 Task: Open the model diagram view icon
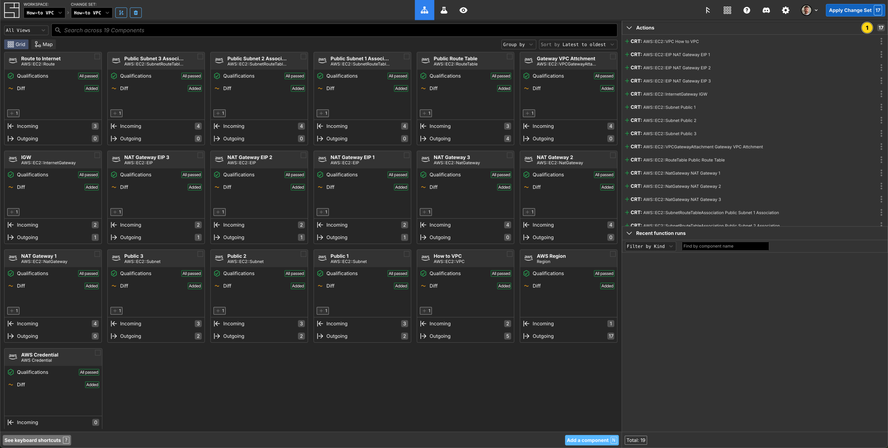424,10
